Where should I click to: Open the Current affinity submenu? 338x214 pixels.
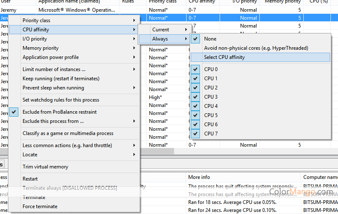pyautogui.click(x=164, y=30)
